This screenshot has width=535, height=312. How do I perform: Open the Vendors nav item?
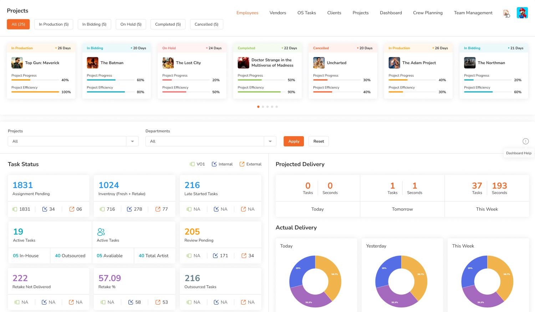click(278, 13)
